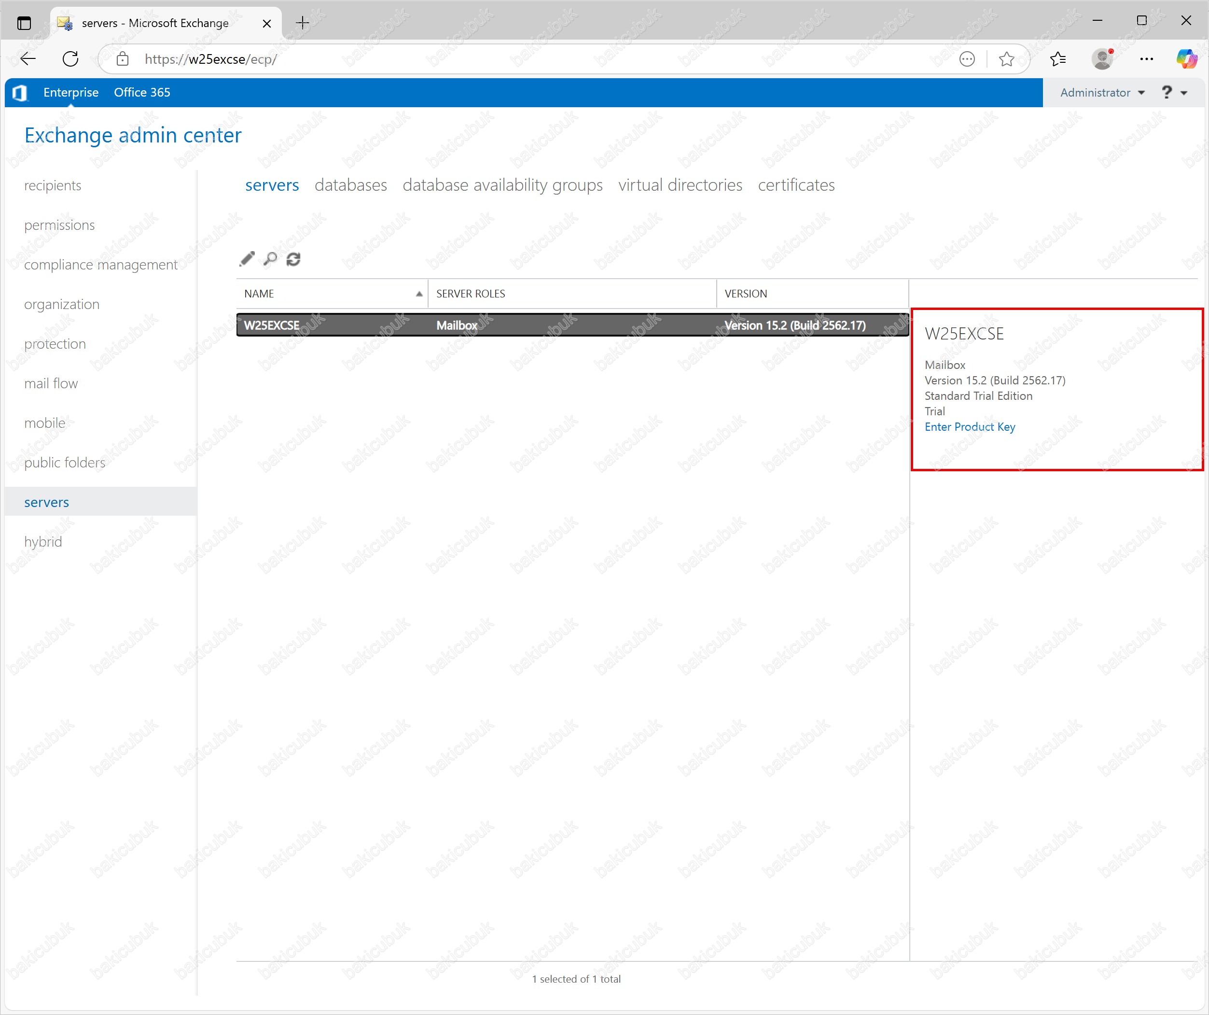Open public folders in left navigation
Viewport: 1209px width, 1015px height.
coord(65,463)
